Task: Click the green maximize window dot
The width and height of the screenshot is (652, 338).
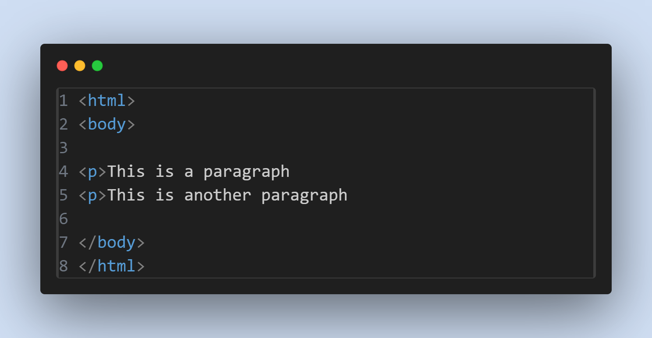Action: [97, 66]
